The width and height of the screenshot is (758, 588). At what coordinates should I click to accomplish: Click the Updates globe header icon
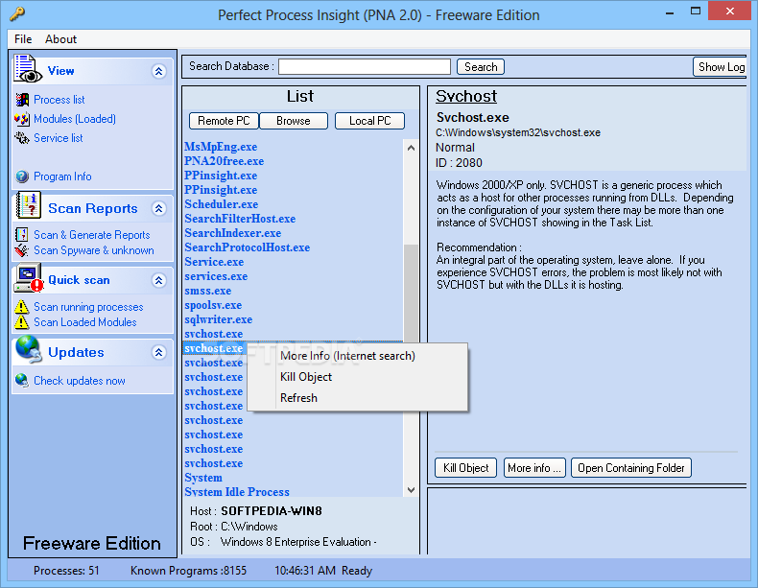click(x=28, y=349)
